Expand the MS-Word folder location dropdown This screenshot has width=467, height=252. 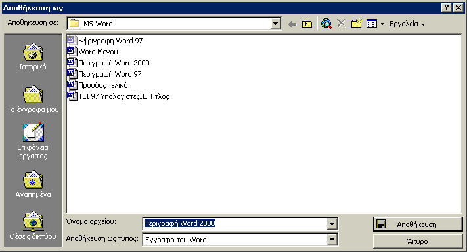[276, 24]
